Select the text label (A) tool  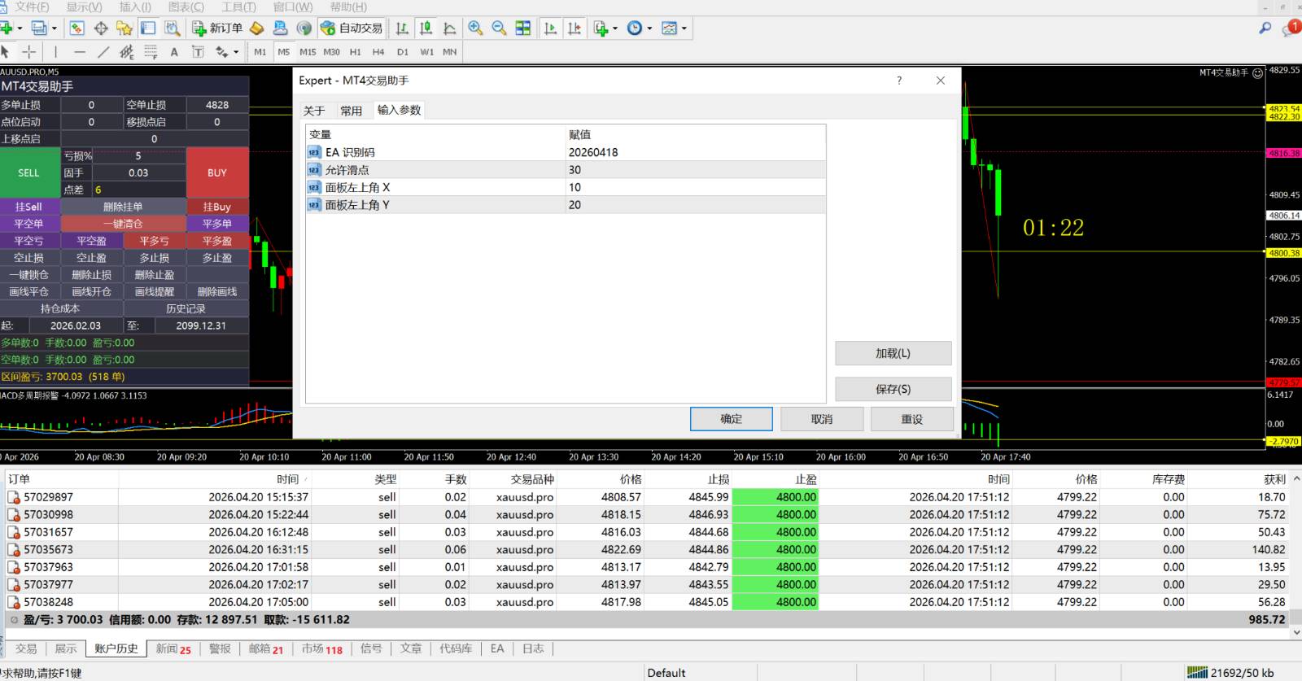(174, 52)
